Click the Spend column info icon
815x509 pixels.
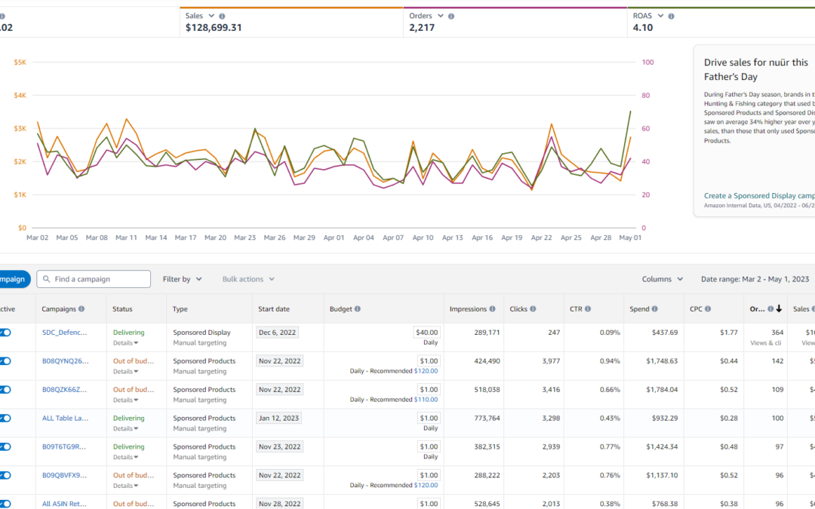(654, 309)
